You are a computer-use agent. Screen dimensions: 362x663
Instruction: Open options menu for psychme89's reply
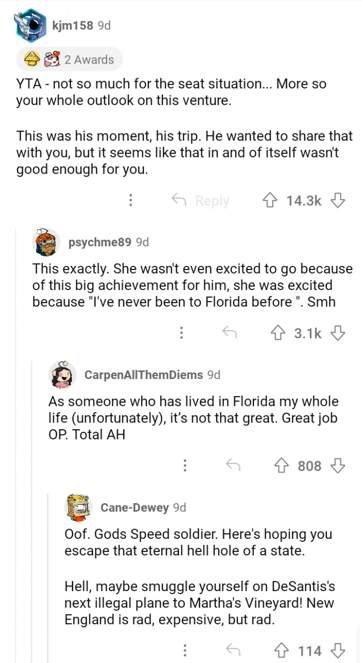(x=181, y=334)
